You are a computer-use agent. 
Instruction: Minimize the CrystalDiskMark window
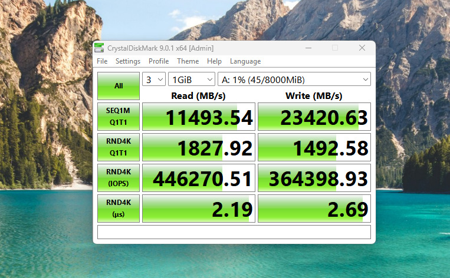tap(308, 48)
